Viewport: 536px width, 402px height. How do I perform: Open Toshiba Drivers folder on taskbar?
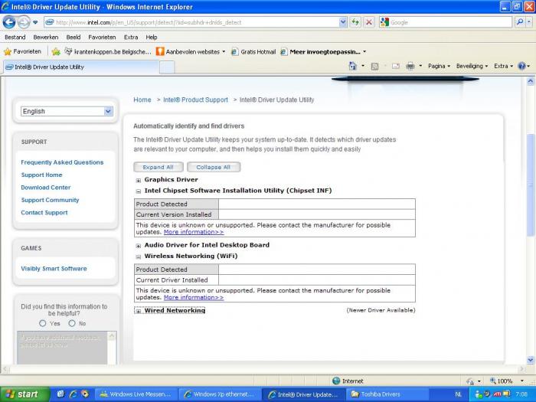(388, 394)
